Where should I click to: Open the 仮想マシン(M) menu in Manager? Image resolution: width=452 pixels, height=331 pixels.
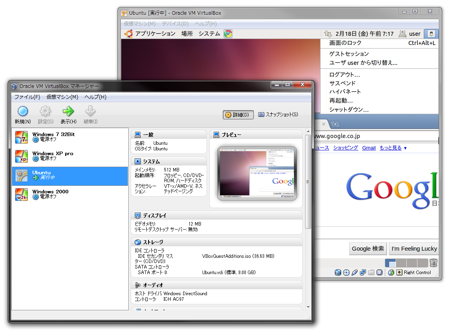coord(62,97)
